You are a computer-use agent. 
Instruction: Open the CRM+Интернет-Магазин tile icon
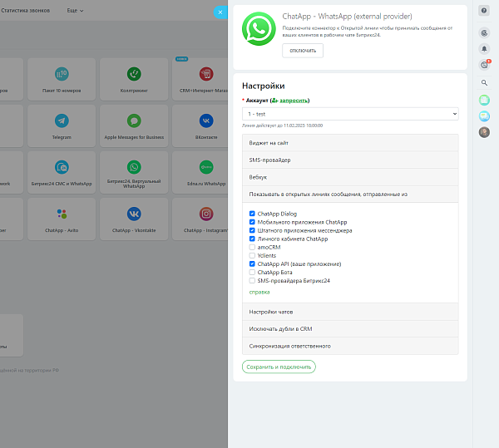[206, 74]
